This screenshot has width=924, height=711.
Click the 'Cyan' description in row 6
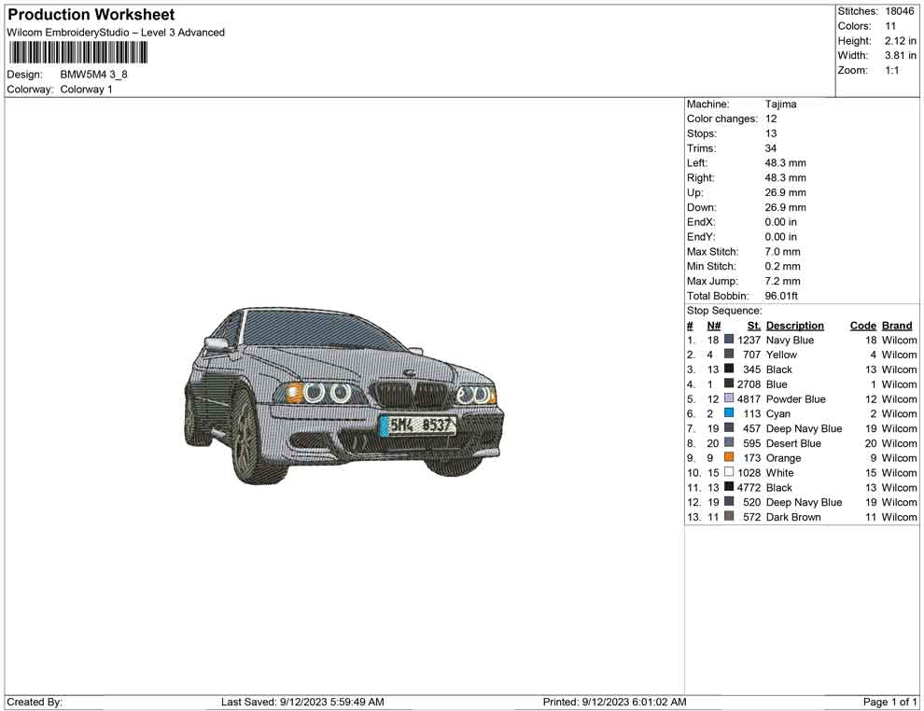(x=777, y=413)
